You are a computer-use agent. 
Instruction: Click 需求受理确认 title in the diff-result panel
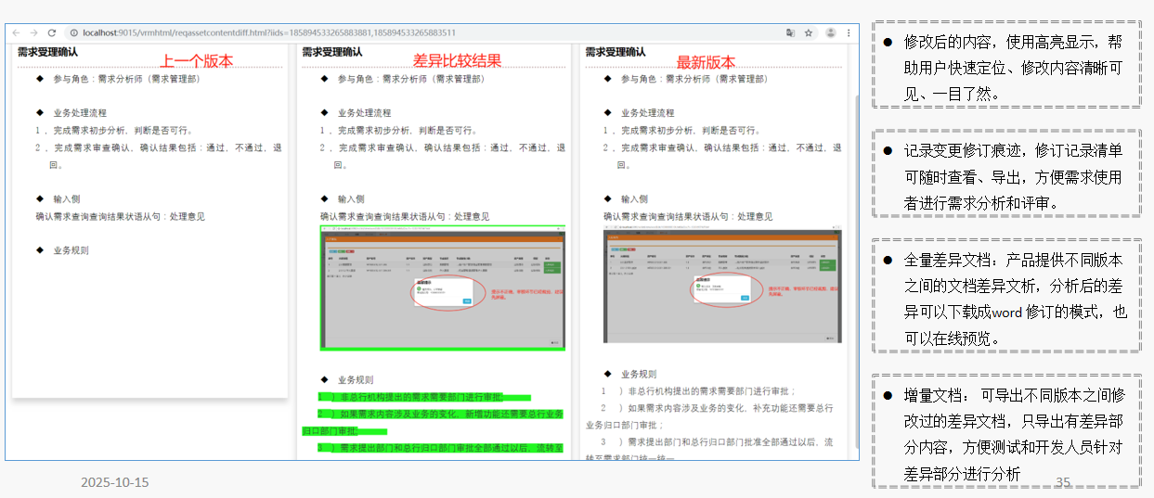coord(331,52)
